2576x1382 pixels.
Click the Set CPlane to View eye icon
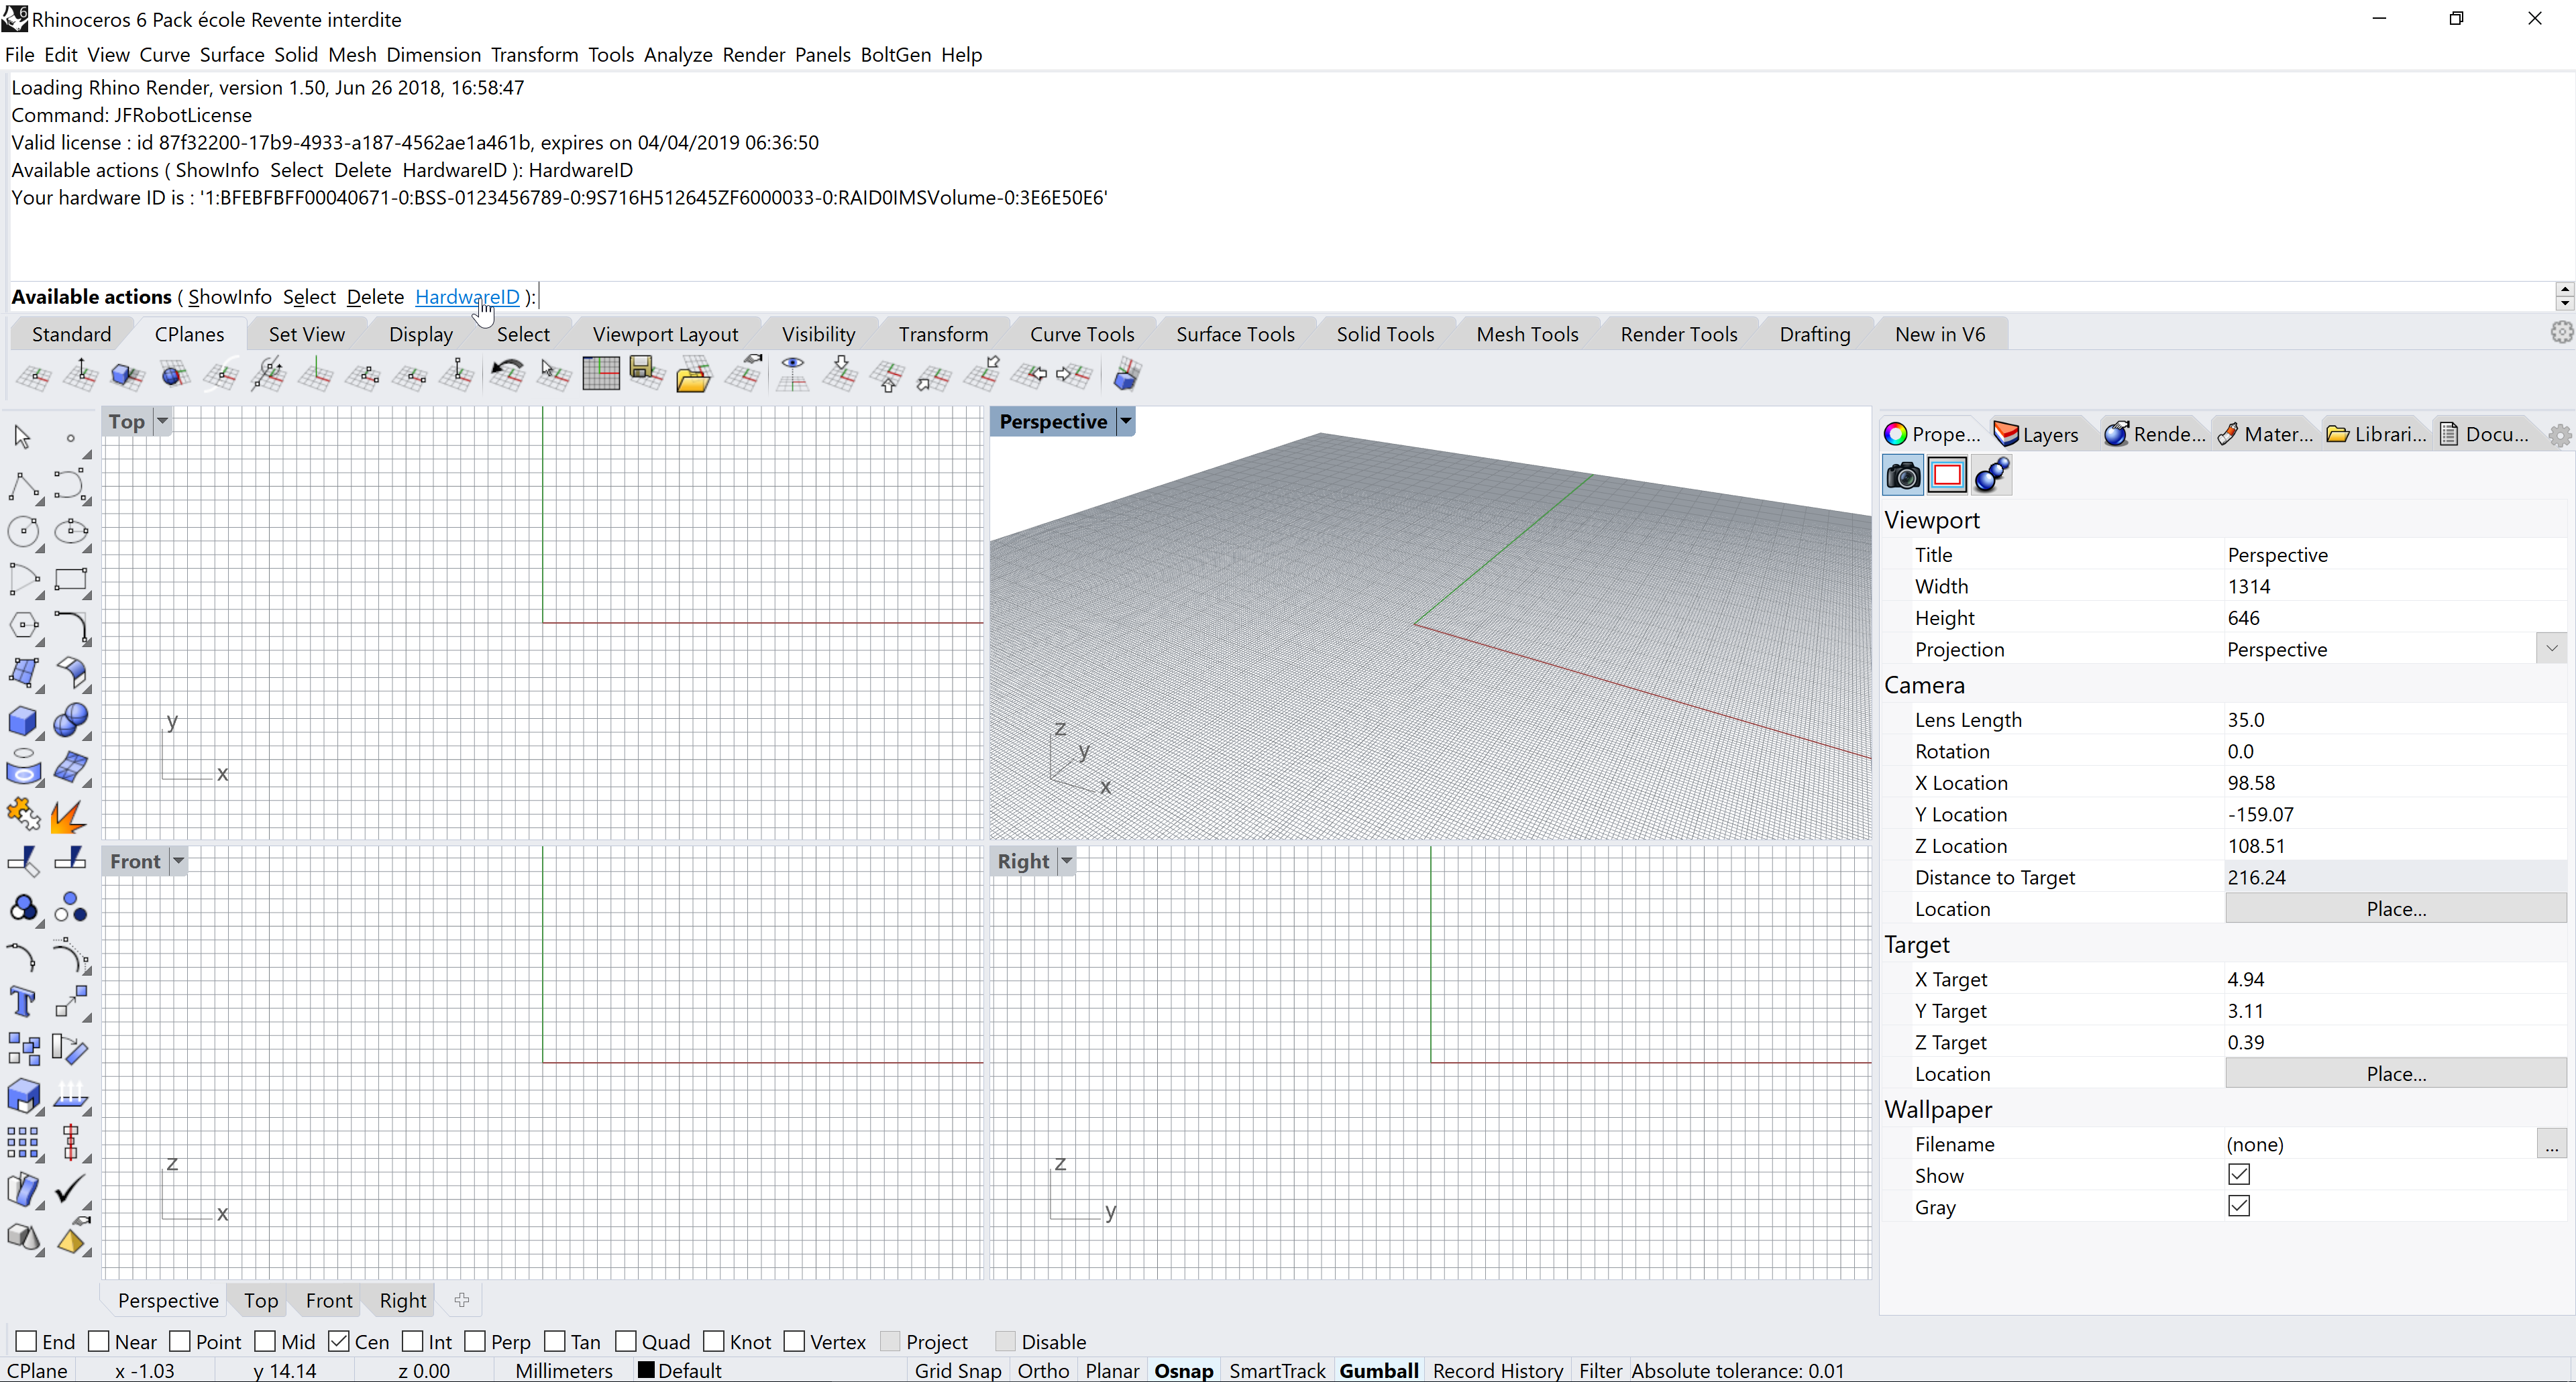pyautogui.click(x=793, y=375)
